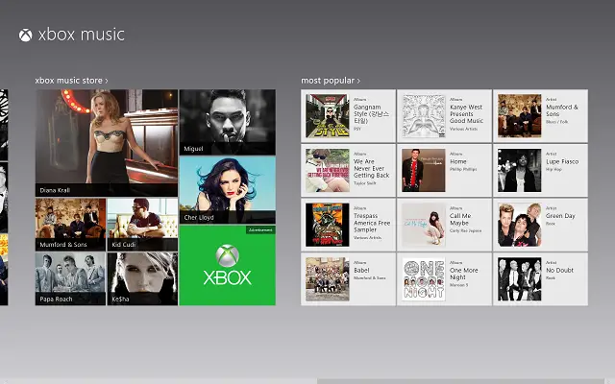
Task: Select Kanye West Presents Good Music album
Action: pyautogui.click(x=444, y=115)
